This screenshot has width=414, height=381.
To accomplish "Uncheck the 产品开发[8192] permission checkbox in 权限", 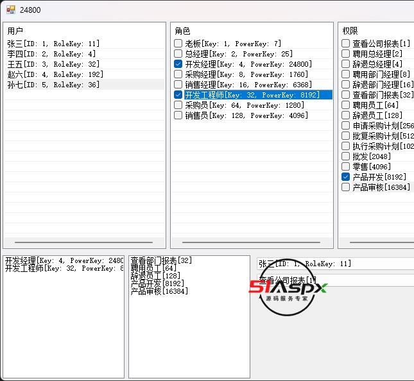I will [x=345, y=177].
